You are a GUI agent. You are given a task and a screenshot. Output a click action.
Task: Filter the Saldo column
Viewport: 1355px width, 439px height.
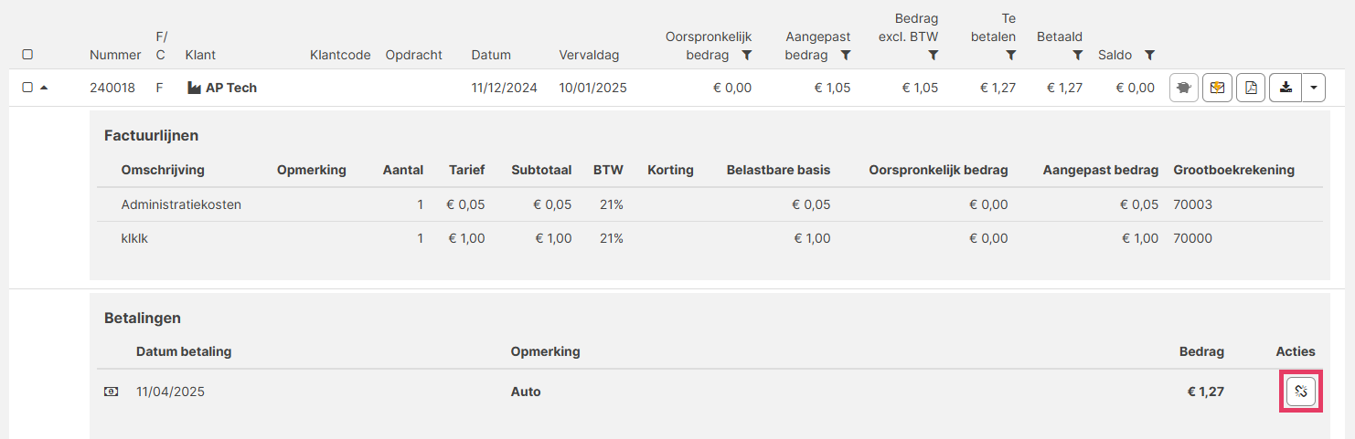[1149, 56]
